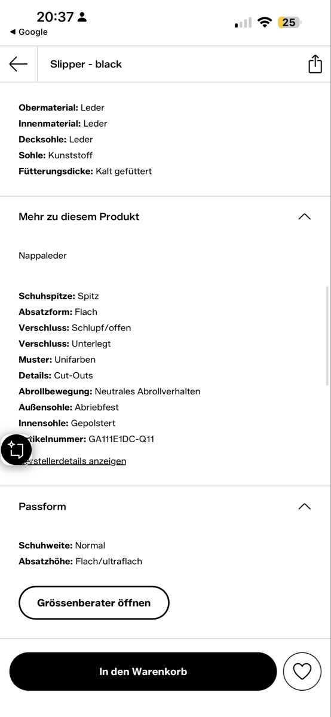The width and height of the screenshot is (331, 717).
Task: Tap the Mehr zu diesem Produkt heading
Action: 79,216
